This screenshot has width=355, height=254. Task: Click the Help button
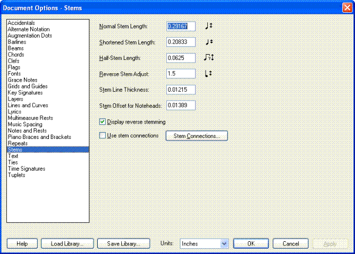click(x=22, y=244)
